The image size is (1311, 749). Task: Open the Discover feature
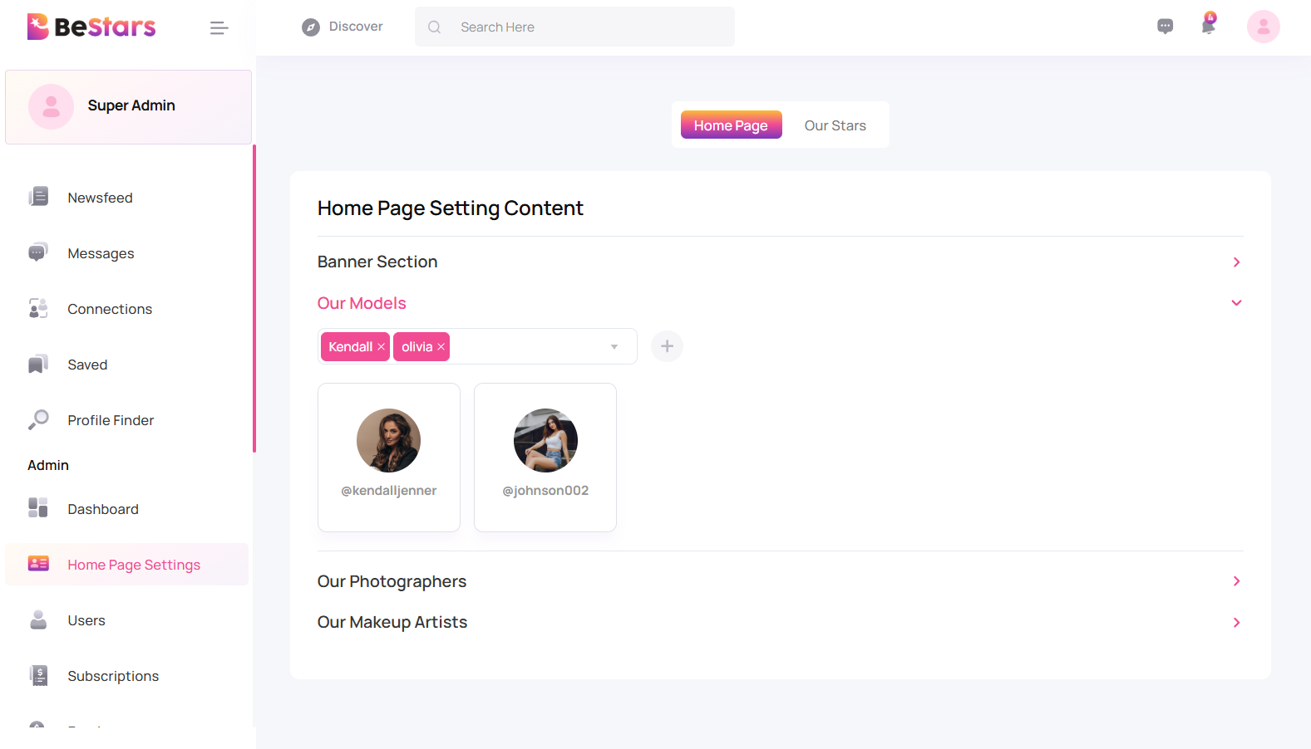(x=343, y=26)
